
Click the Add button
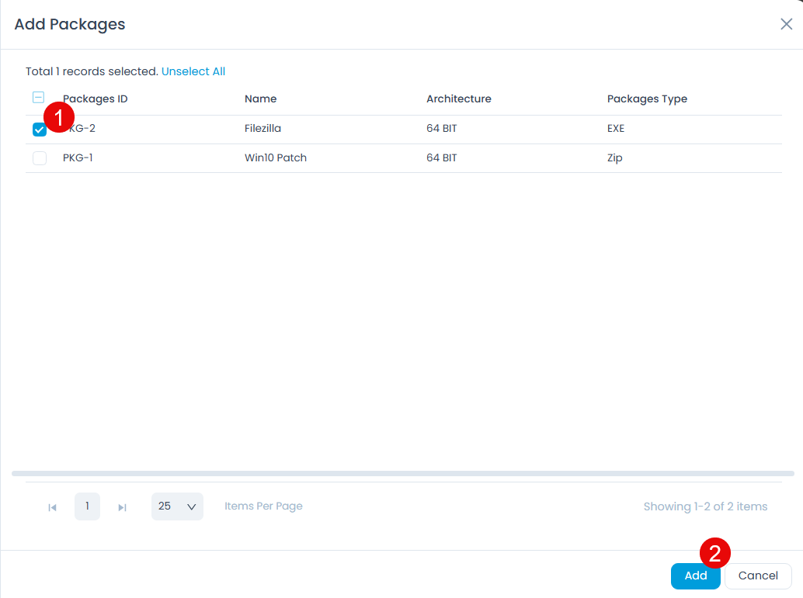(695, 576)
